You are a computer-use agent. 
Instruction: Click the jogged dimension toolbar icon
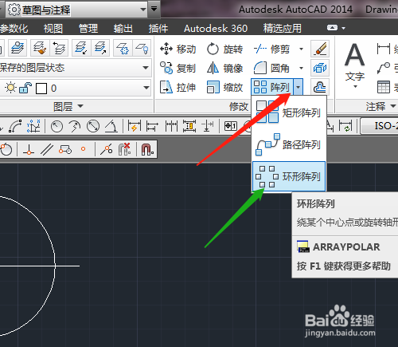(x=75, y=126)
